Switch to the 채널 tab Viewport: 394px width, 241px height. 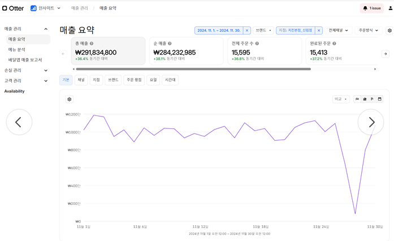point(81,80)
